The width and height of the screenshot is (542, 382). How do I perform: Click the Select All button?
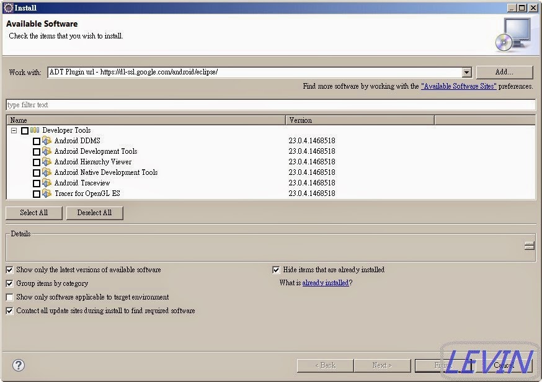click(34, 213)
